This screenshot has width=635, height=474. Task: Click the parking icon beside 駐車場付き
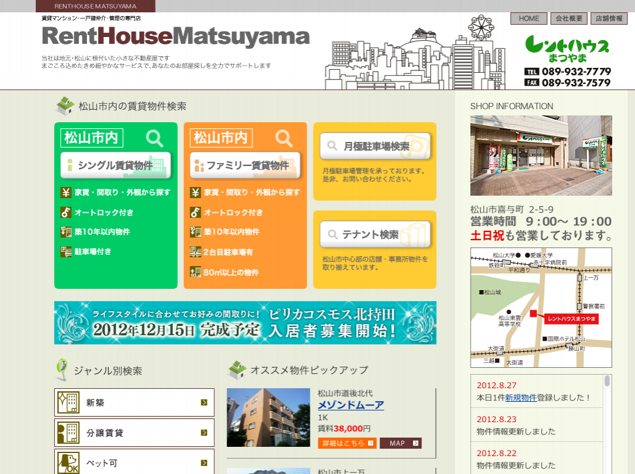(66, 252)
